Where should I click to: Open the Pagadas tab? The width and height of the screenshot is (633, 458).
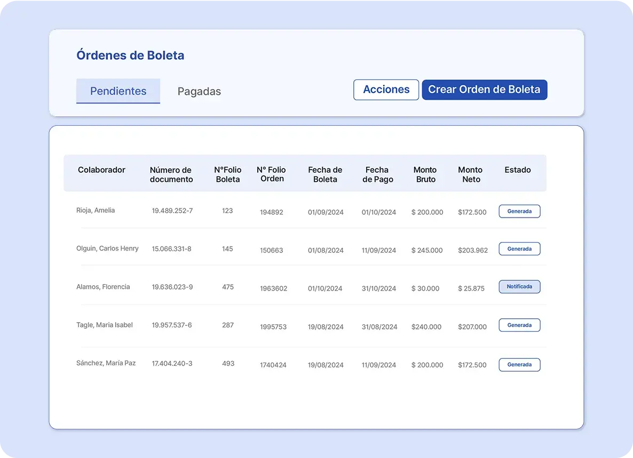(x=199, y=92)
